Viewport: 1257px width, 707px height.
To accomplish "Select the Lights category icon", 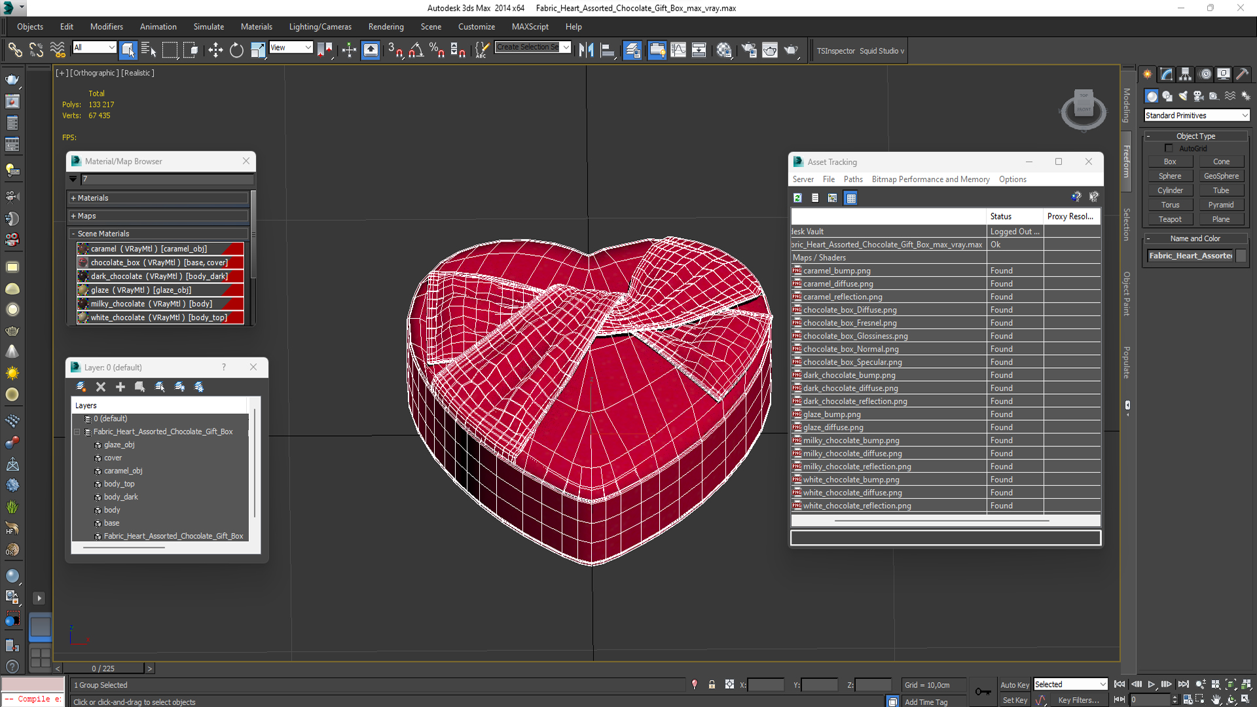I will point(1183,96).
